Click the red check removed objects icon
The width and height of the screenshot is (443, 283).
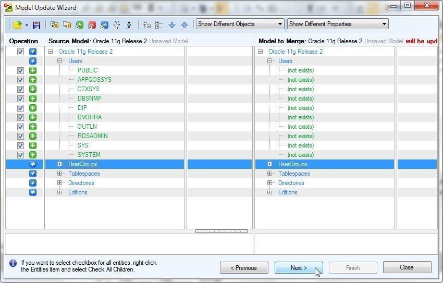(x=92, y=25)
